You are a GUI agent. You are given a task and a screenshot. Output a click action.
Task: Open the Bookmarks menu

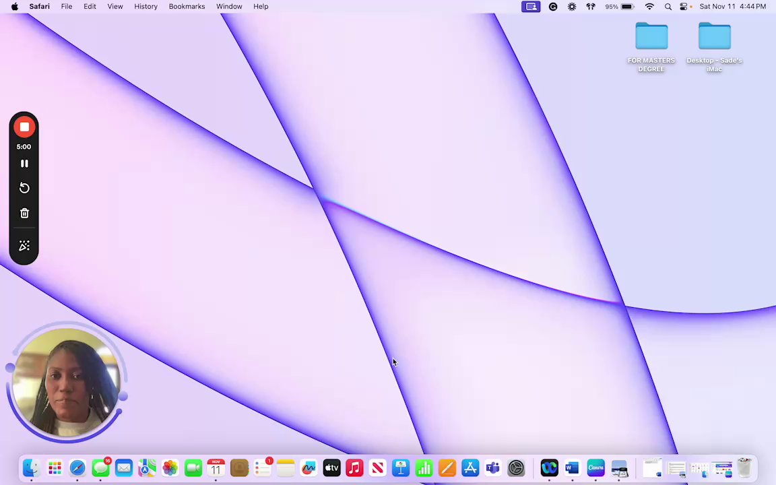point(187,7)
